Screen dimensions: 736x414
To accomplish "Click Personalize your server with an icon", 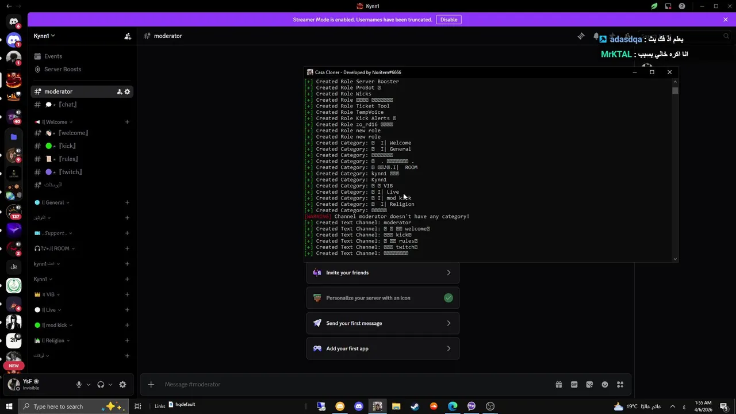I will point(383,298).
